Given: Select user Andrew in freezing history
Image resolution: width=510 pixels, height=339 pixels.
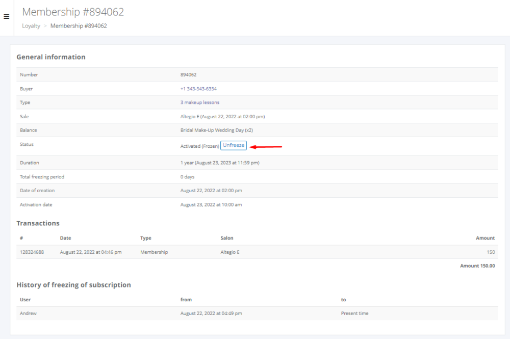Looking at the screenshot, I should [28, 314].
